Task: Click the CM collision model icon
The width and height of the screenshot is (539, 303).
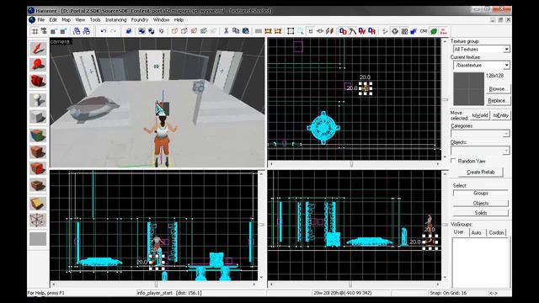Action: [424, 31]
